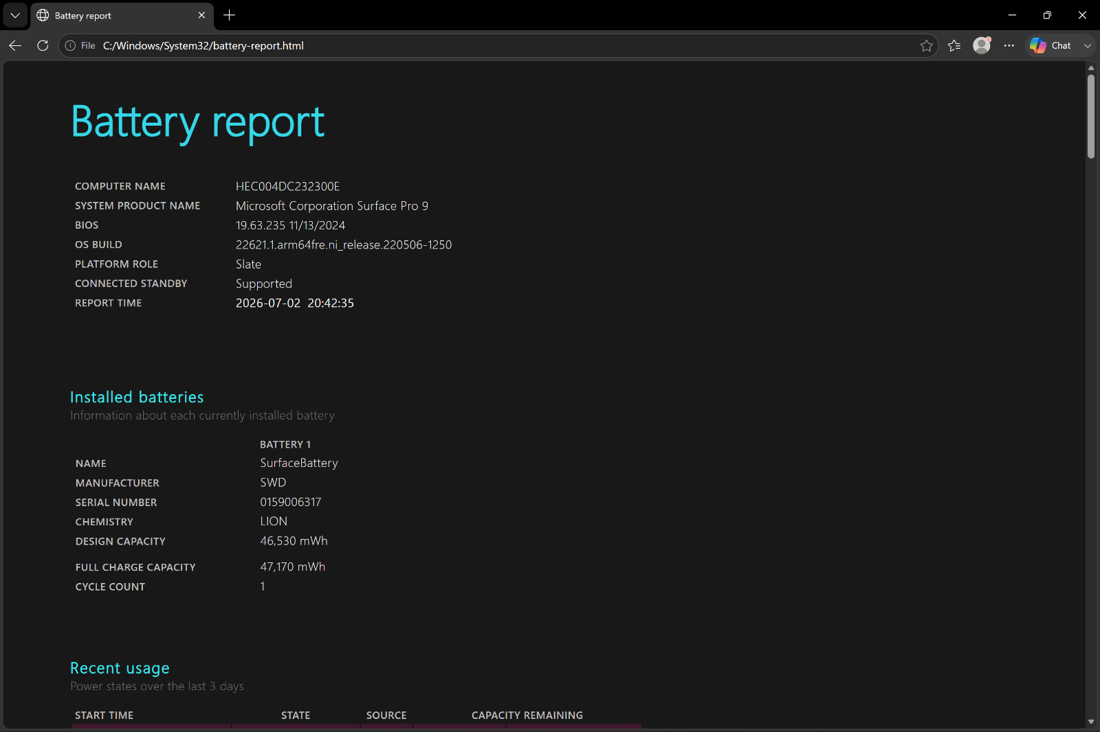Add this page to favorites with the star

pyautogui.click(x=926, y=45)
